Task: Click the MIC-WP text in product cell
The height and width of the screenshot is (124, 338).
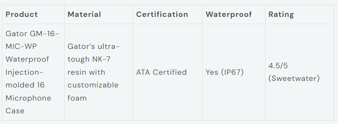Action: point(21,46)
